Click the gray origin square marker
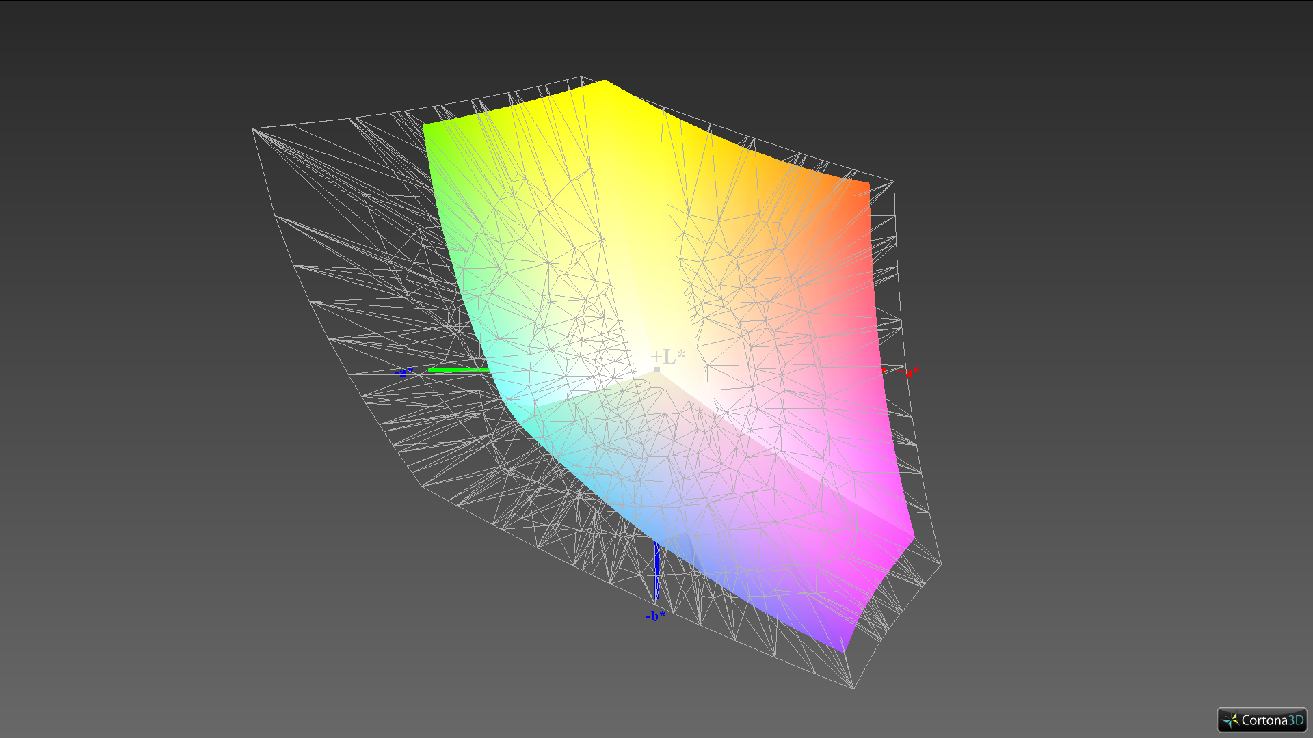The image size is (1313, 738). coord(656,370)
